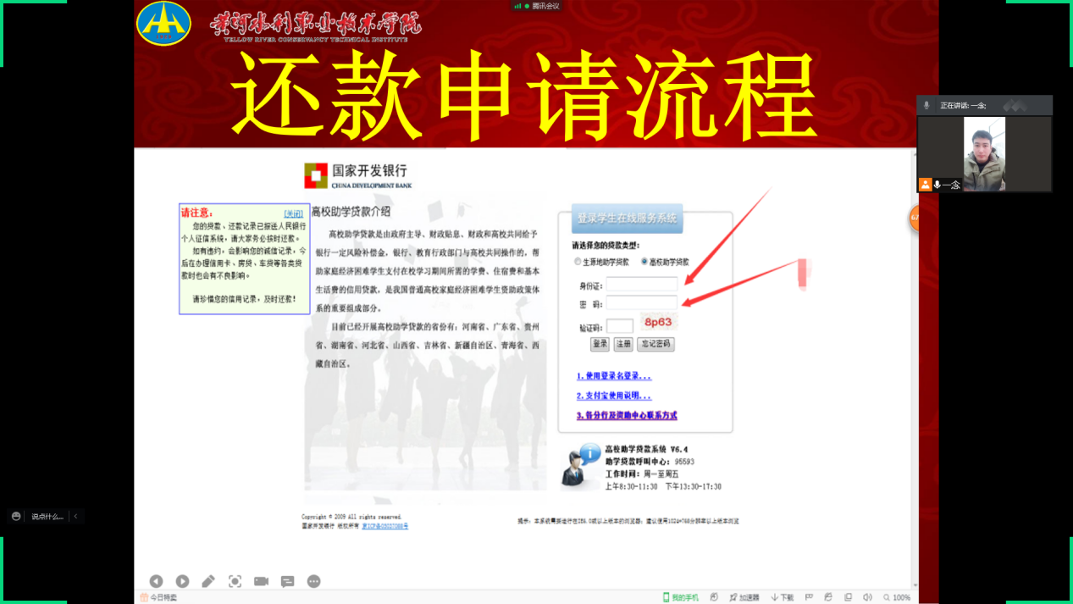Open link 支付宝使用说明
1073x604 pixels.
pyautogui.click(x=614, y=396)
